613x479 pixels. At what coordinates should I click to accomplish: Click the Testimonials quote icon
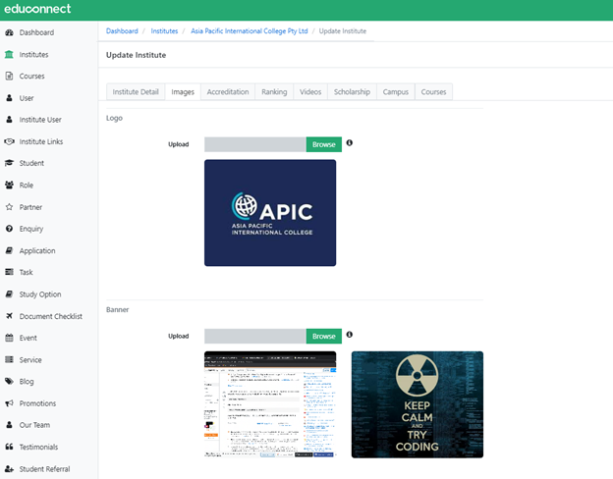point(9,447)
